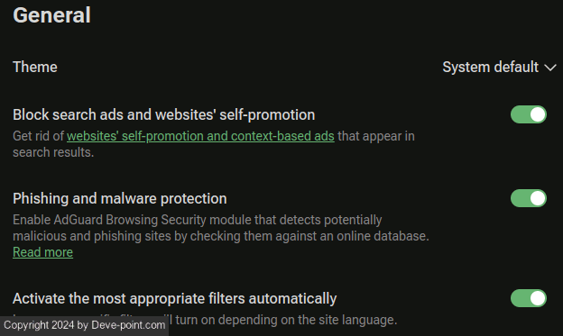
Task: Click the 'search results.' description line
Action: [53, 152]
